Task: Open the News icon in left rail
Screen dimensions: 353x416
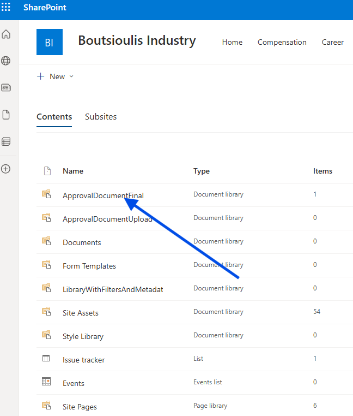Action: pos(6,87)
